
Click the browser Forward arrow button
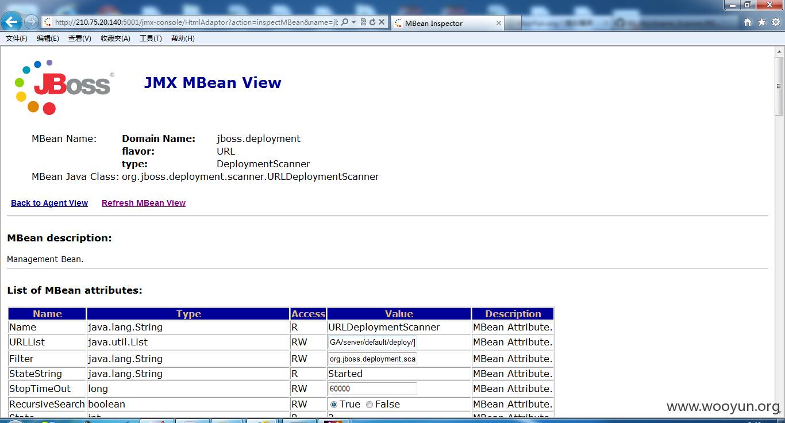31,22
